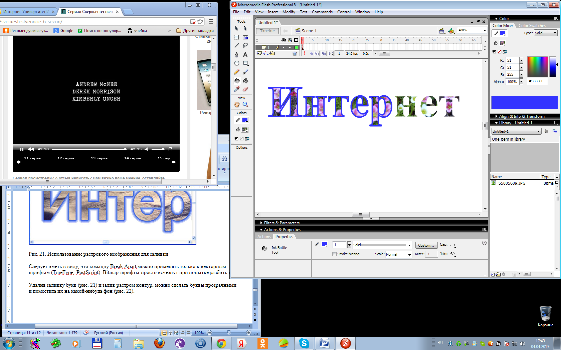Toggle Edit Multiple Frames button

324,53
